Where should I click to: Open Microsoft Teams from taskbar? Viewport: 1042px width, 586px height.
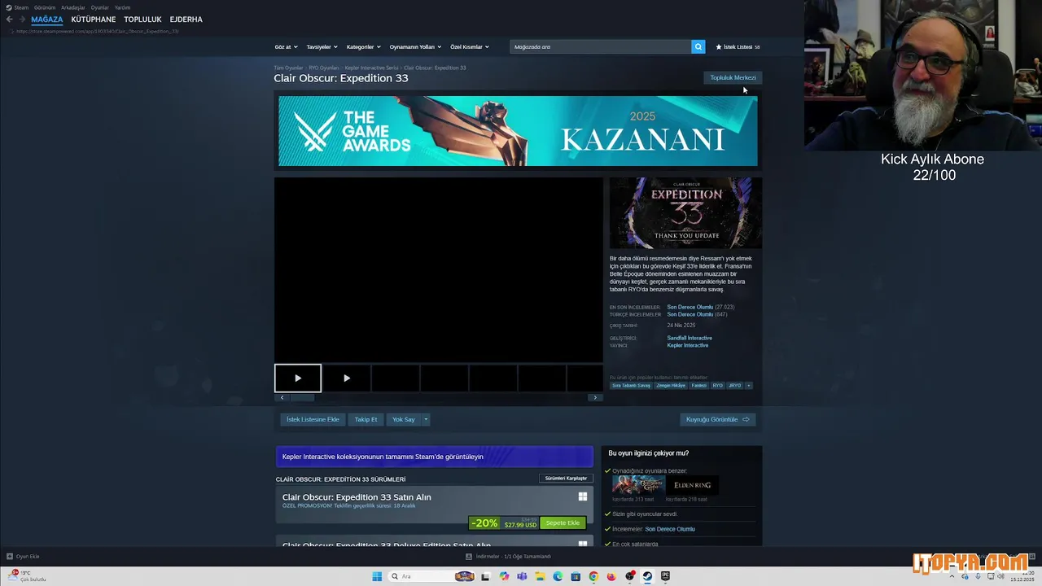click(522, 576)
